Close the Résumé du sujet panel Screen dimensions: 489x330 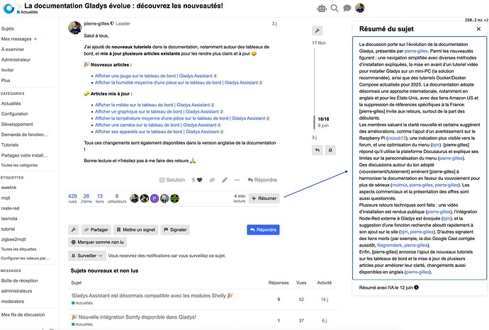(478, 29)
